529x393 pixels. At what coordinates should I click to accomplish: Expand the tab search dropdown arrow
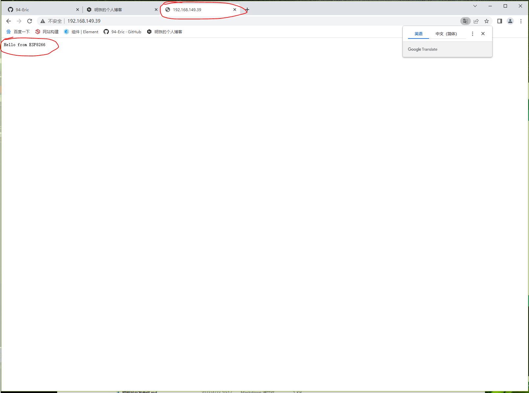(x=475, y=6)
